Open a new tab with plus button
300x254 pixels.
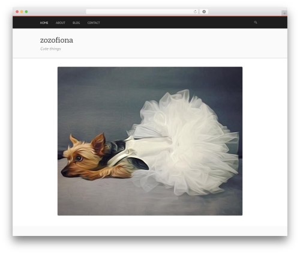pos(284,13)
